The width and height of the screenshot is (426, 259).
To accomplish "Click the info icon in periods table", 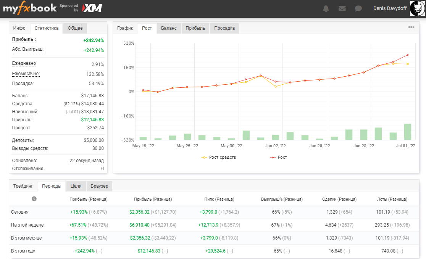I will tap(34, 199).
